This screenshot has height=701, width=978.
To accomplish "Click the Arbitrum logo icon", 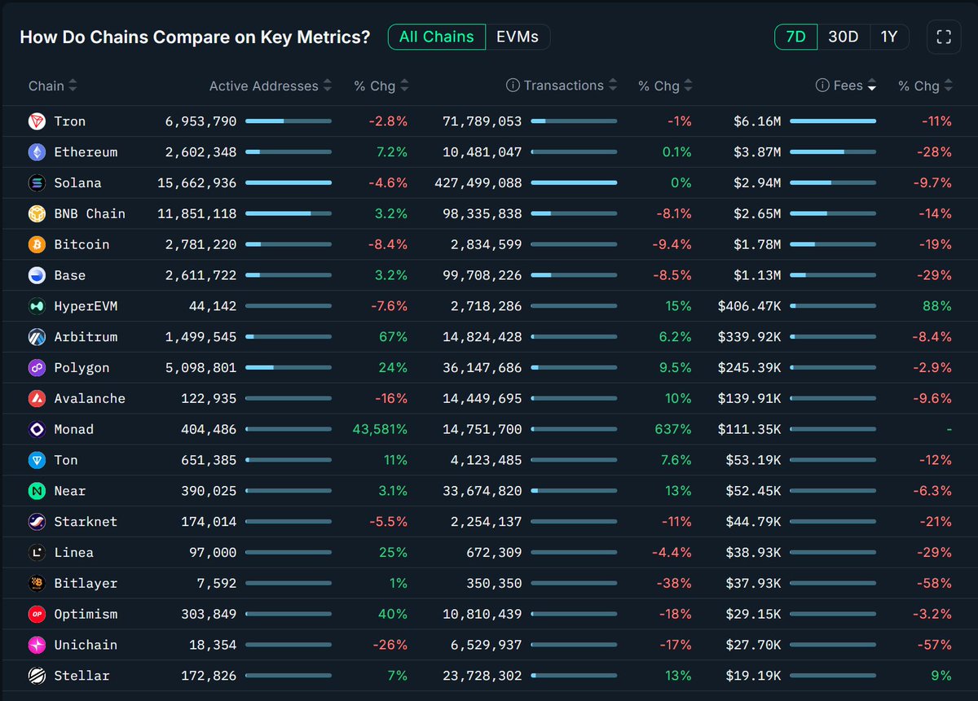I will [37, 337].
